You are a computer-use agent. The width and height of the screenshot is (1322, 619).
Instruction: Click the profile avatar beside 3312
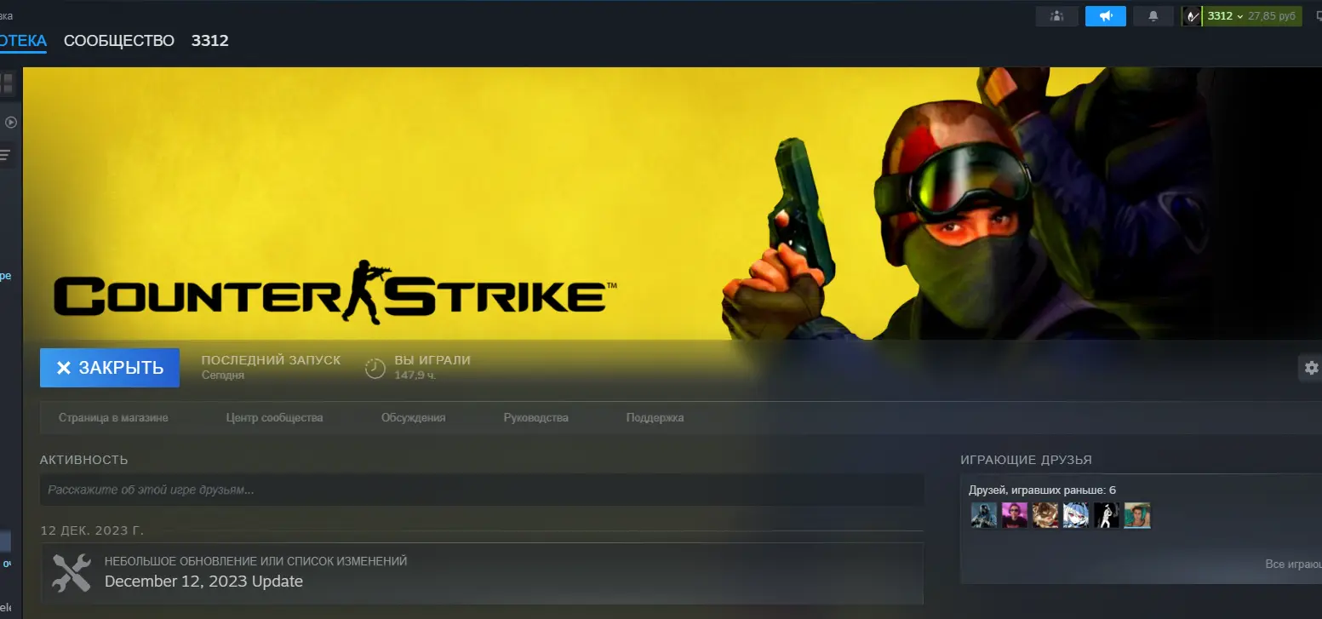[1191, 16]
